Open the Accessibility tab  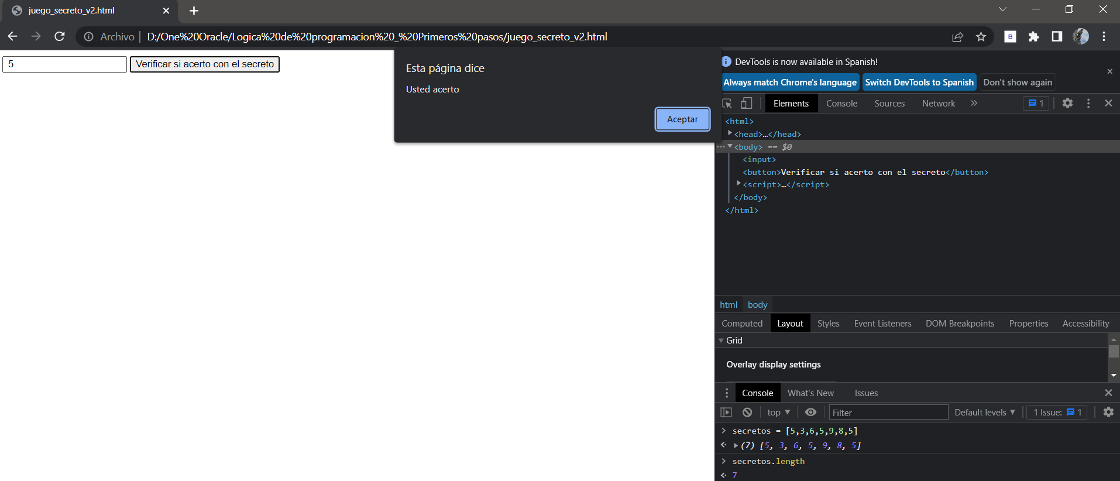(1085, 323)
